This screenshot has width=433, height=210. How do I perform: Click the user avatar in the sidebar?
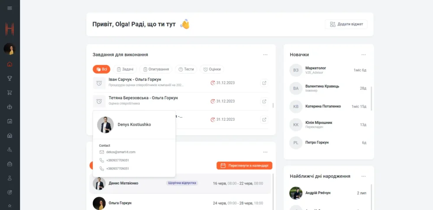(x=10, y=49)
